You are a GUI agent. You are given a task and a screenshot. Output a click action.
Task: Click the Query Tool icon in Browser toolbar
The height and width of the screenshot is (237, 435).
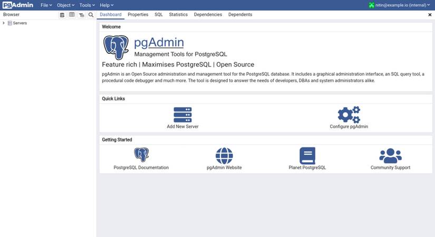coord(62,15)
